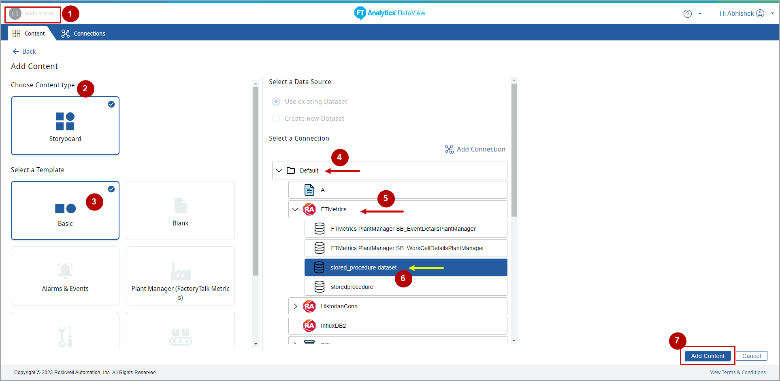780x381 pixels.
Task: Open the user account dropdown arrow
Action: (x=772, y=13)
